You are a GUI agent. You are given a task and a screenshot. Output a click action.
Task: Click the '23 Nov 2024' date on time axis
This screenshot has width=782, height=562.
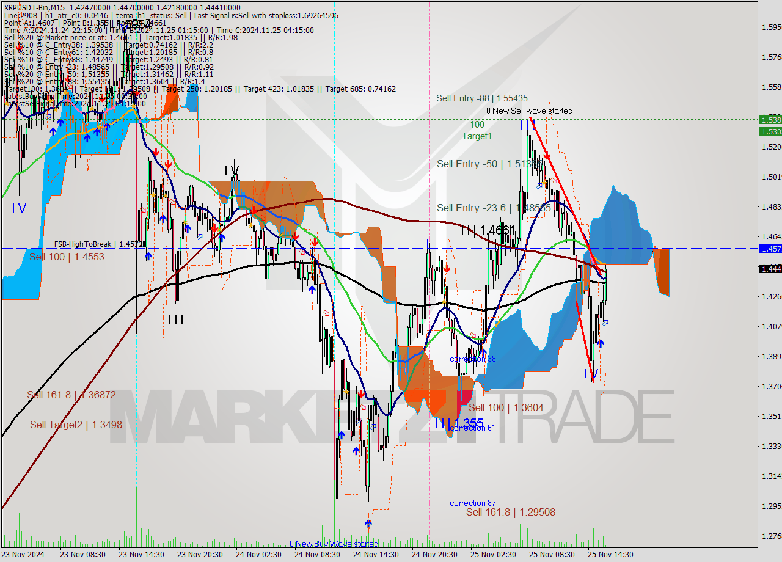23,555
